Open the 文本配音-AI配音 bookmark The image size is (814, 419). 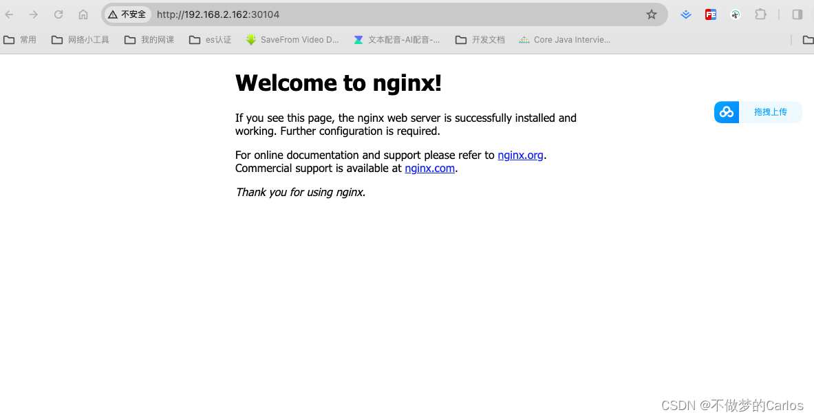(x=396, y=40)
